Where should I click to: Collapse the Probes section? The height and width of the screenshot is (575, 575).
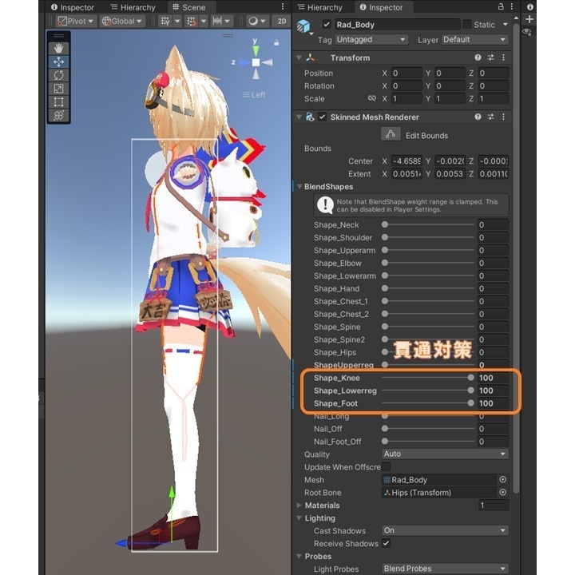click(x=299, y=557)
